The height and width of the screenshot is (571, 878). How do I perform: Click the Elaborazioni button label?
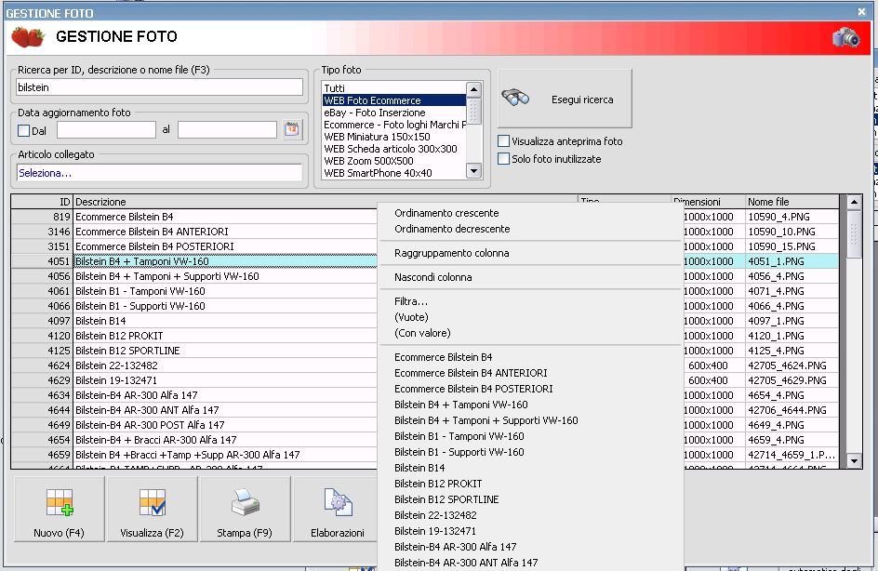point(337,532)
